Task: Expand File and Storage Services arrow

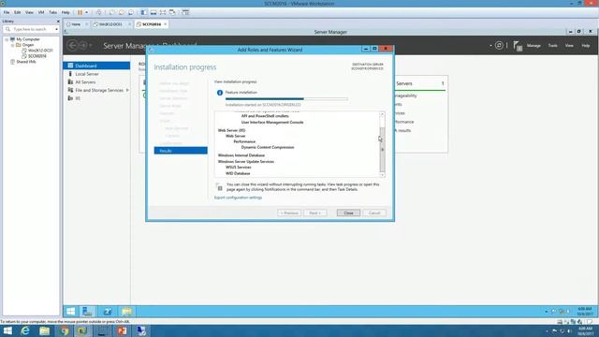Action: [127, 90]
